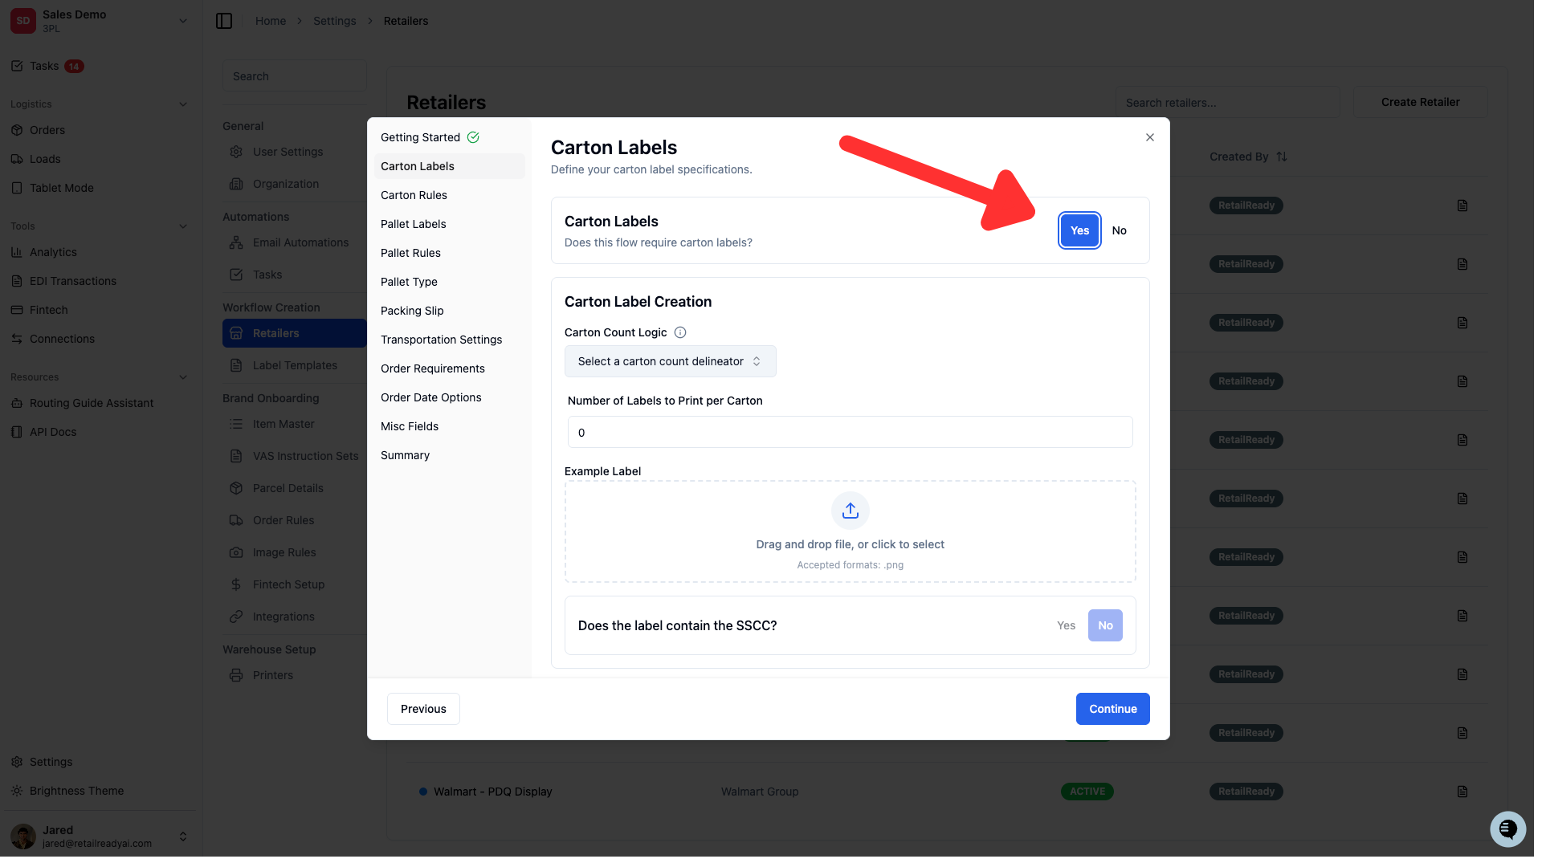Open Label Templates

pos(295,365)
